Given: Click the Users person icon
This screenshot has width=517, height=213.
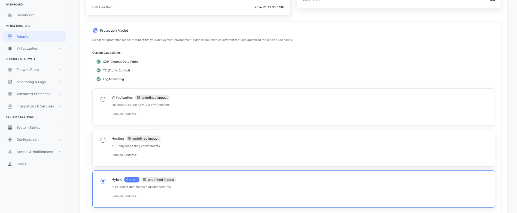Looking at the screenshot, I should click(10, 164).
